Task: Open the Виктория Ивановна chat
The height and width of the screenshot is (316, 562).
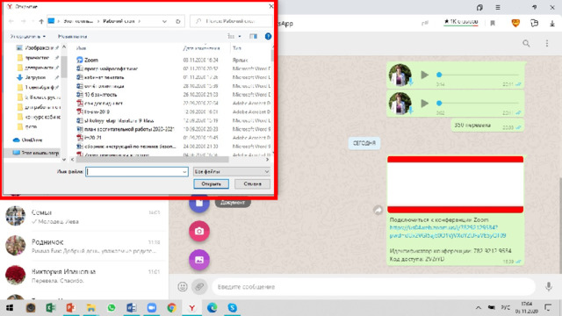Action: tap(84, 275)
